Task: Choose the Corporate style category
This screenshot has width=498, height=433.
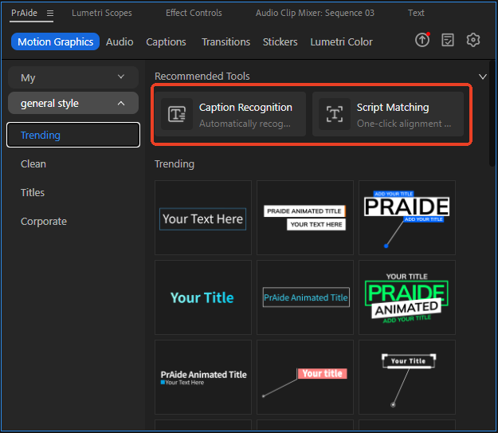Action: coord(44,221)
